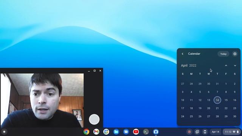Screen dimensions: 242x136
Task: Select April 14 in calendar
Action: tap(217, 100)
